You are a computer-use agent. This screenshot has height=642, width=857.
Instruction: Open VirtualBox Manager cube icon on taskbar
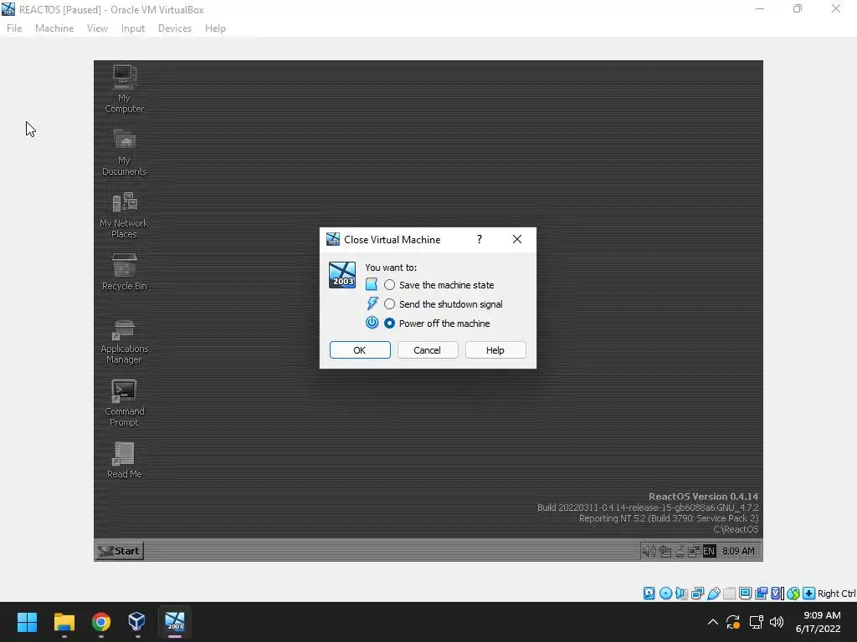[137, 622]
